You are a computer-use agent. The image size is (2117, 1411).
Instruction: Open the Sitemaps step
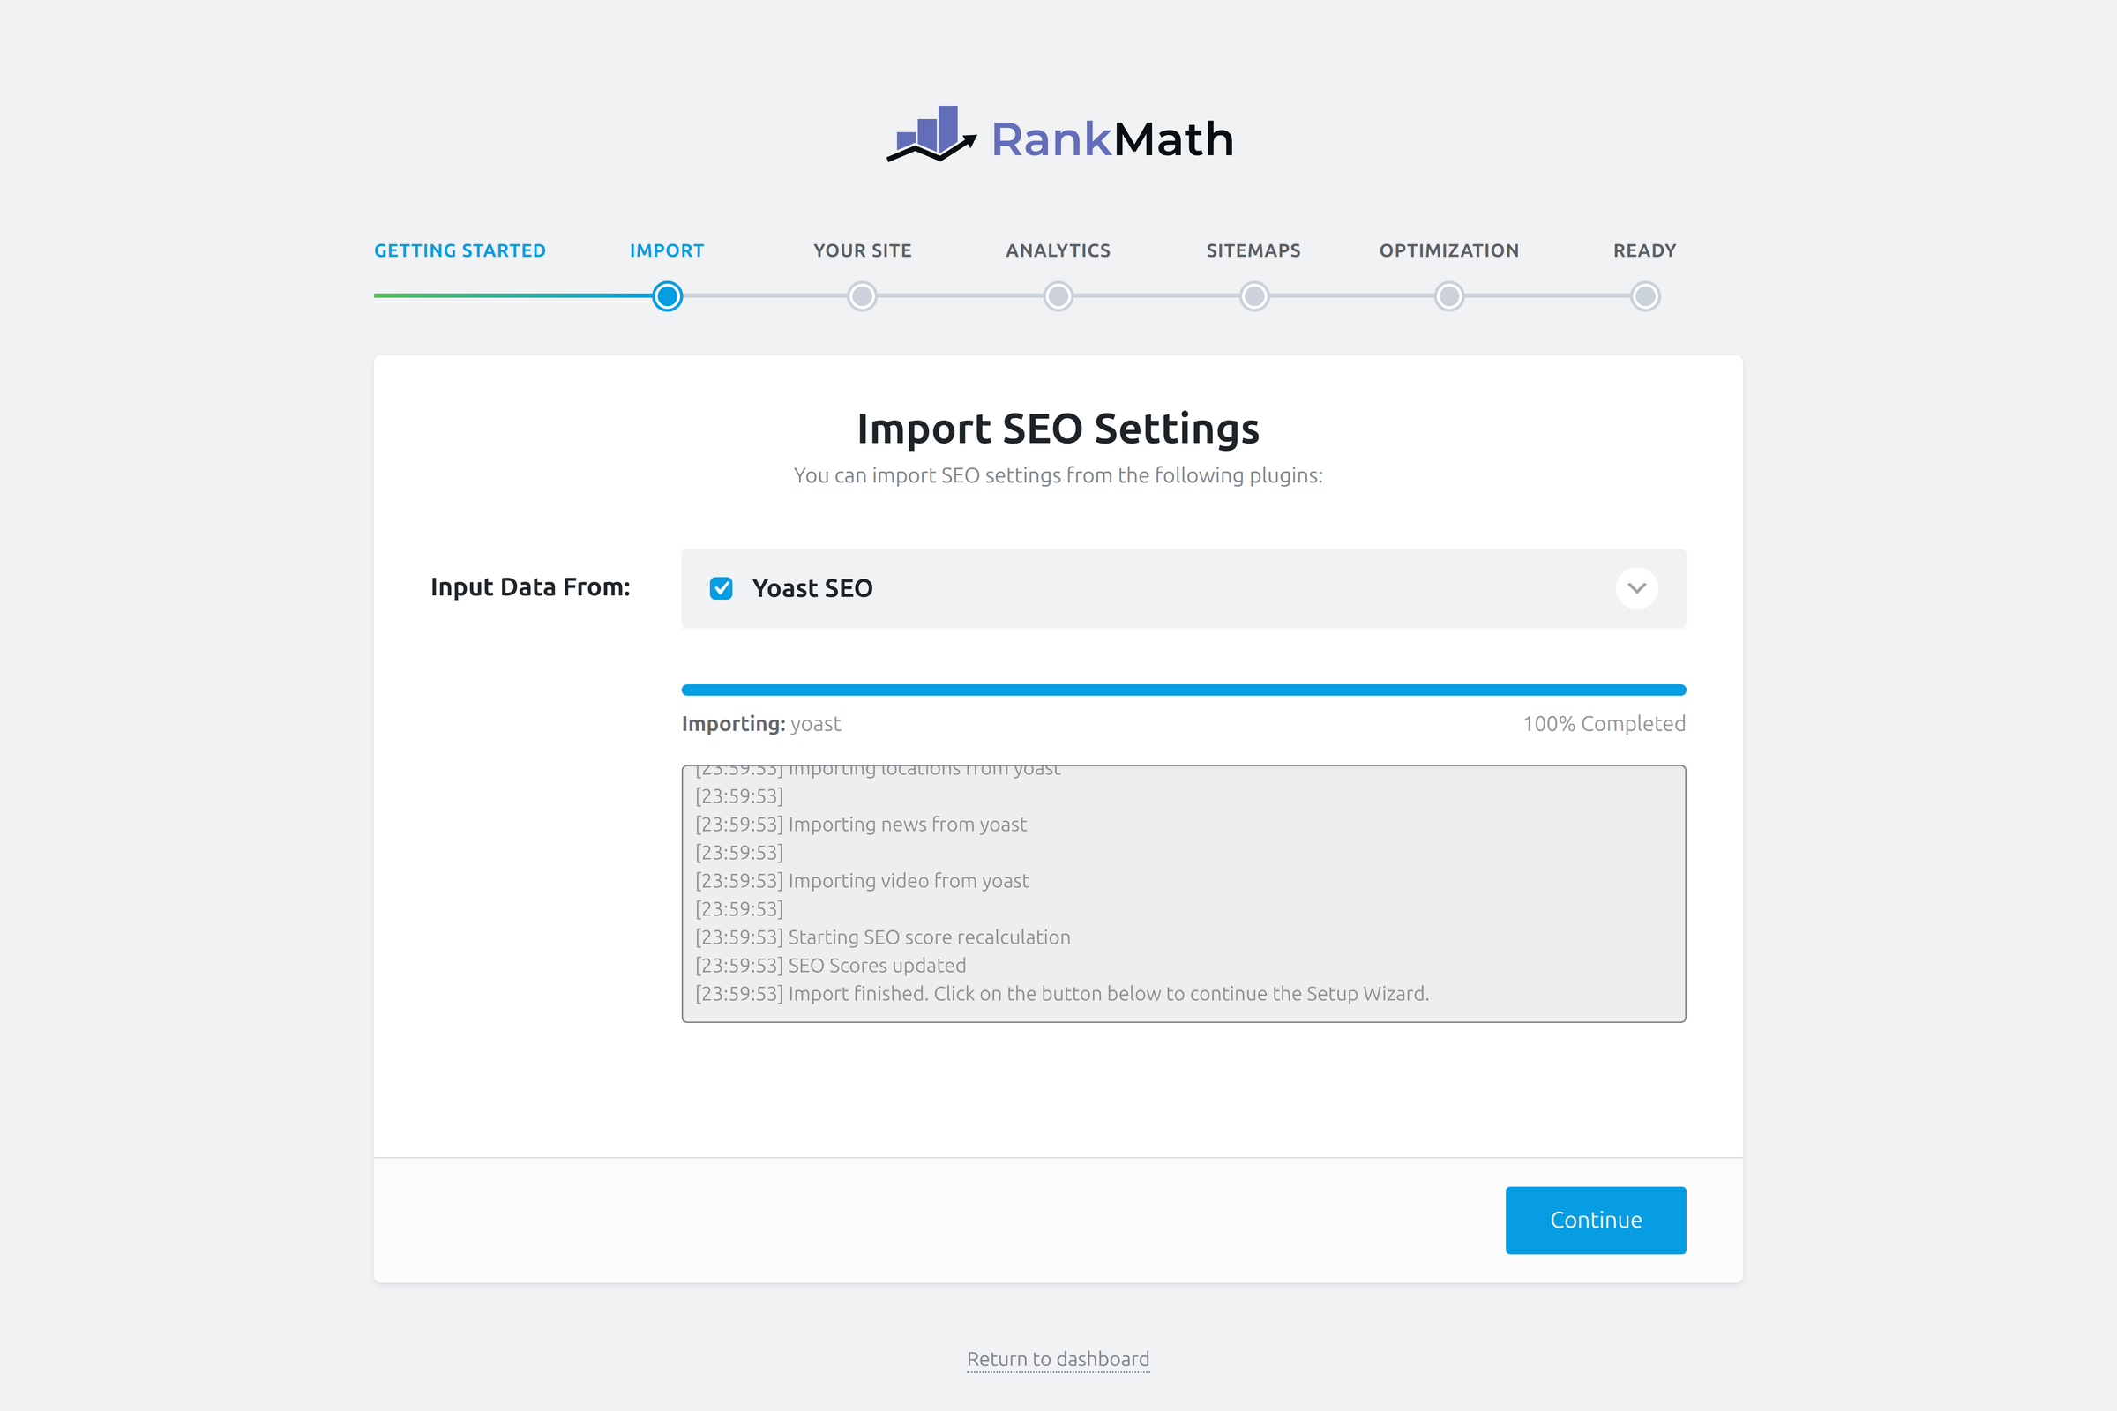1253,250
